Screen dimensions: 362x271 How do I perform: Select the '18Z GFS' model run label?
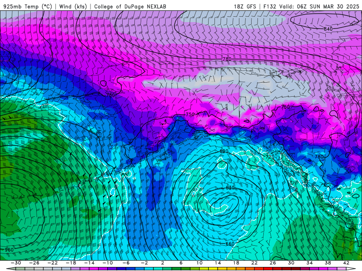tap(245, 7)
